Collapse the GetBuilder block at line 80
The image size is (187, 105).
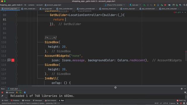[x=17, y=15]
